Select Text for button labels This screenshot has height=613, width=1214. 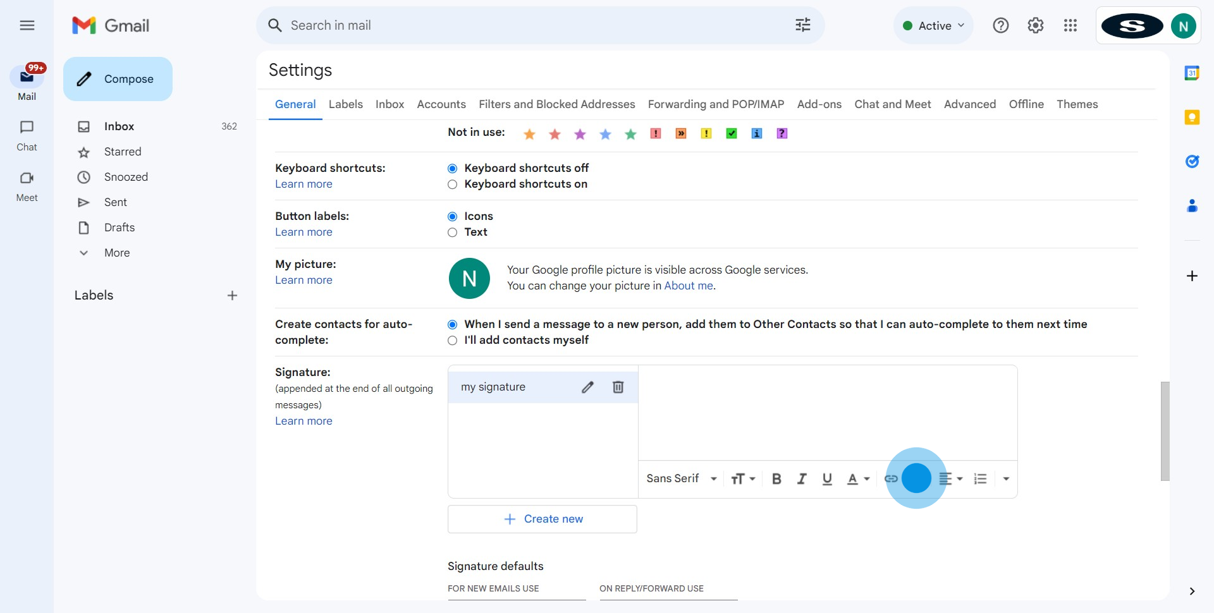(x=452, y=233)
